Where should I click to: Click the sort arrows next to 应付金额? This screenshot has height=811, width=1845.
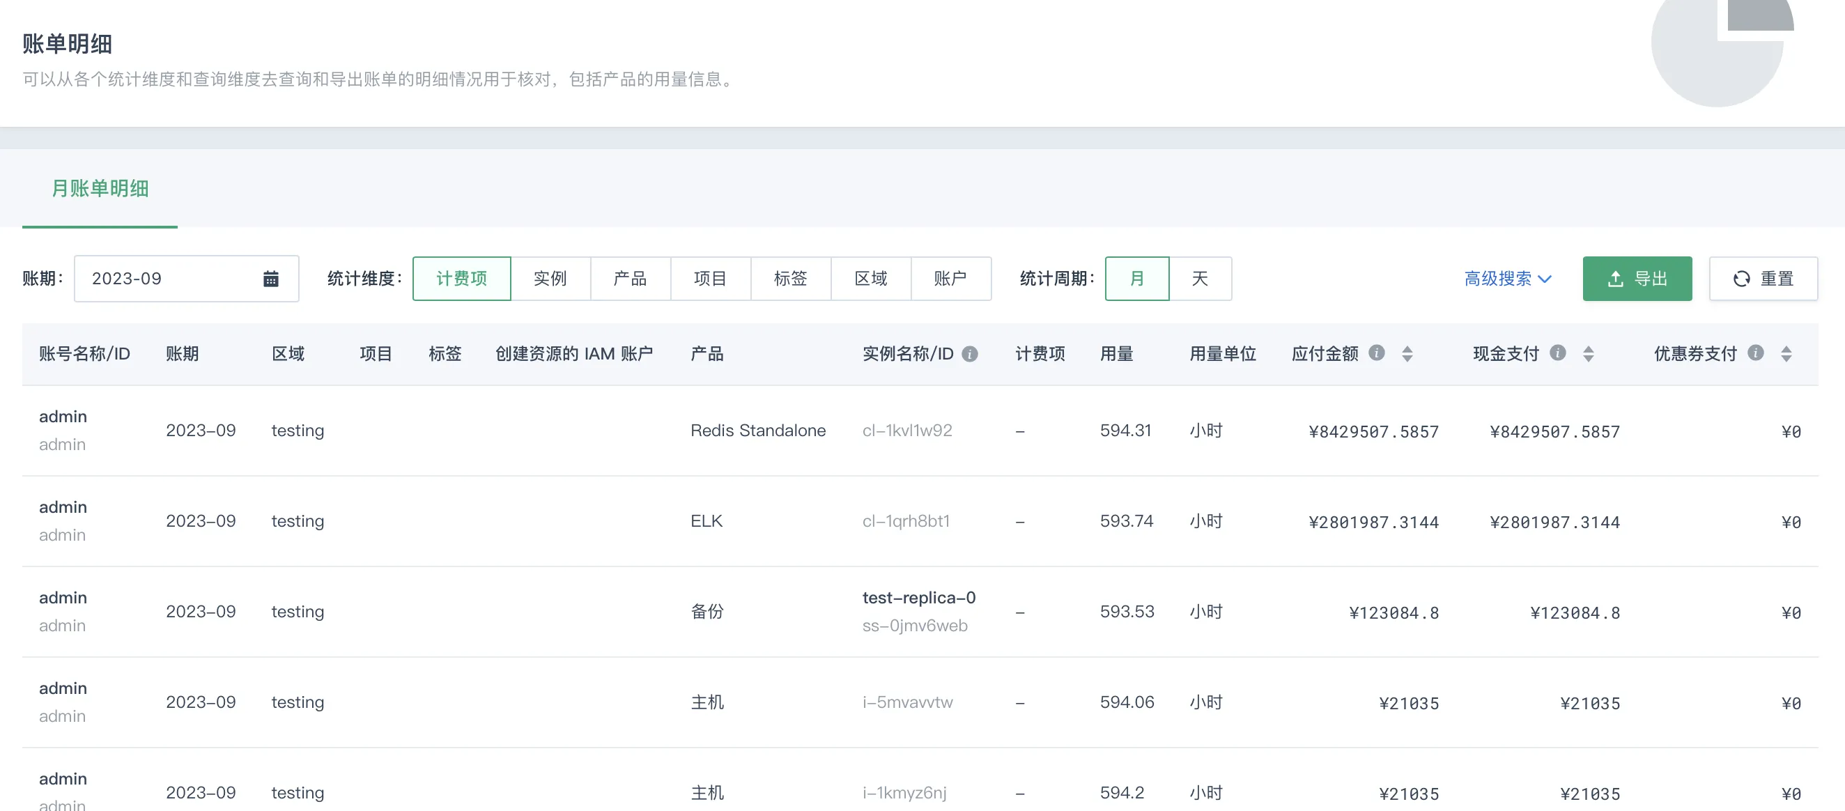(x=1407, y=353)
